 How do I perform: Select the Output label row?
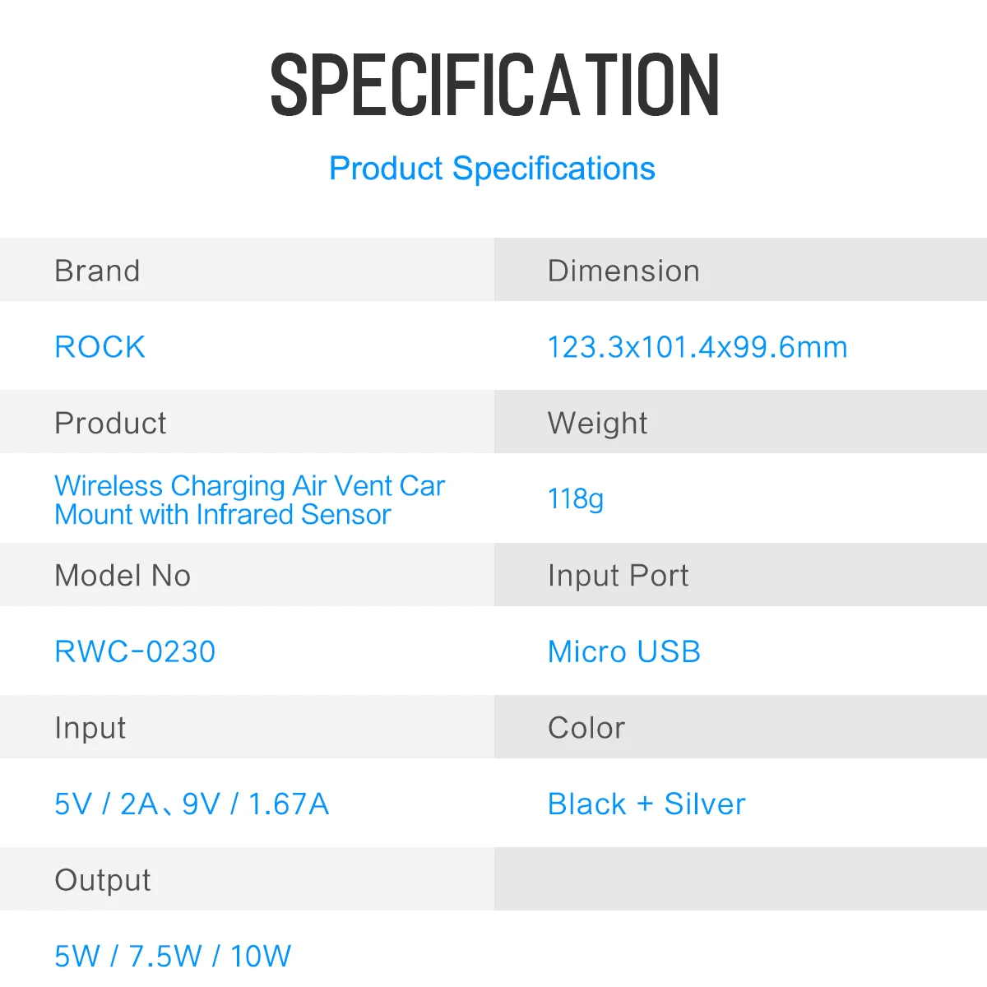click(x=247, y=879)
